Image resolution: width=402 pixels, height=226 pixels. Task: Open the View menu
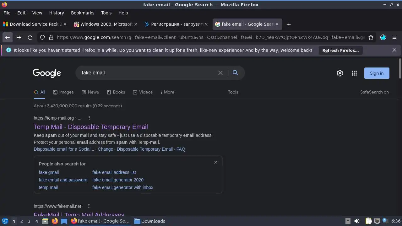tap(37, 13)
